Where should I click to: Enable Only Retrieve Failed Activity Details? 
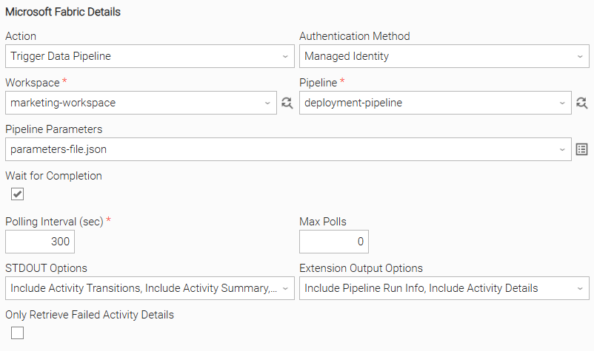point(18,333)
